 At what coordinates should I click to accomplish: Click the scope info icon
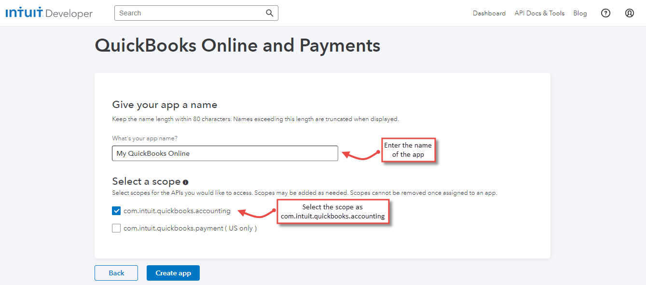[x=186, y=182]
